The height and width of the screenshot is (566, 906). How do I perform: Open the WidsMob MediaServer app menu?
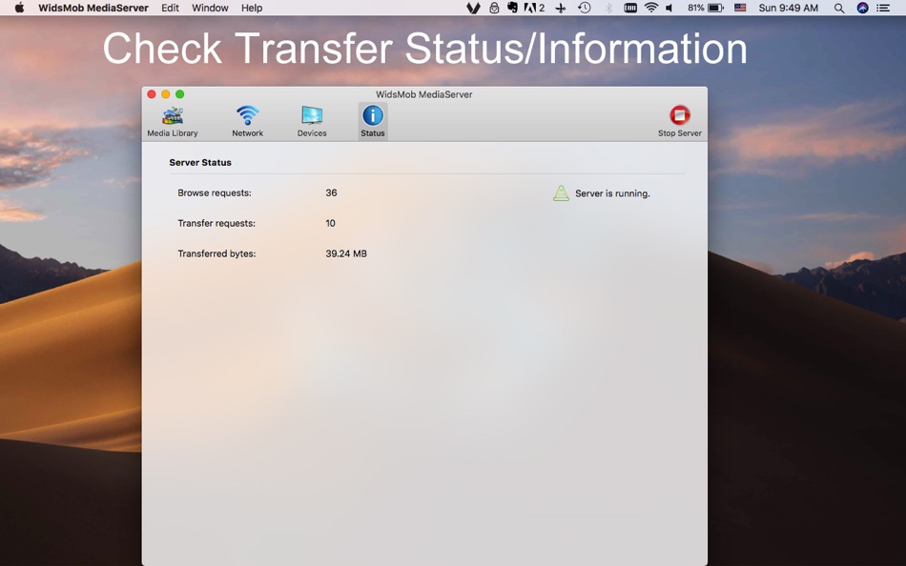(93, 8)
